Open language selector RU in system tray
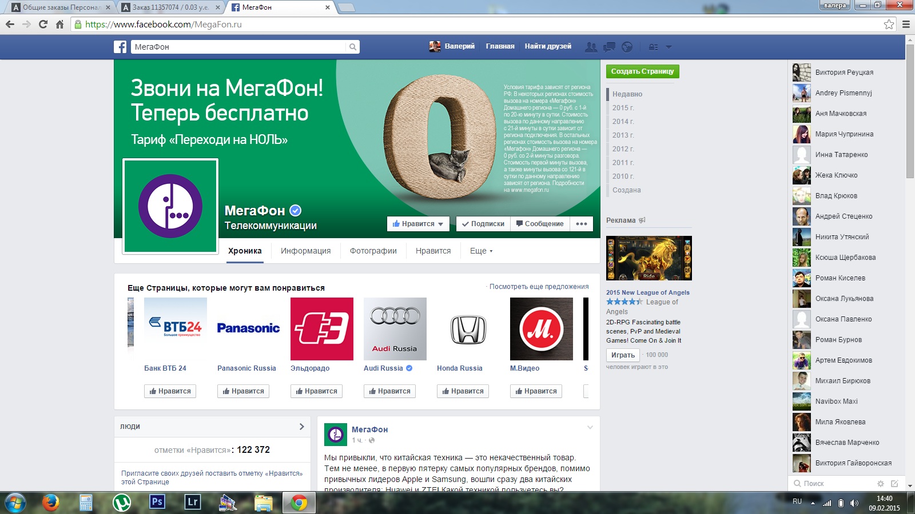The image size is (915, 514). 797,501
